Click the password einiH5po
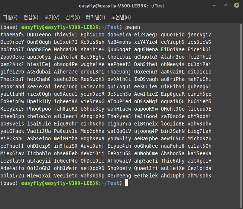Screen dimensions: 243x209 coord(200,94)
